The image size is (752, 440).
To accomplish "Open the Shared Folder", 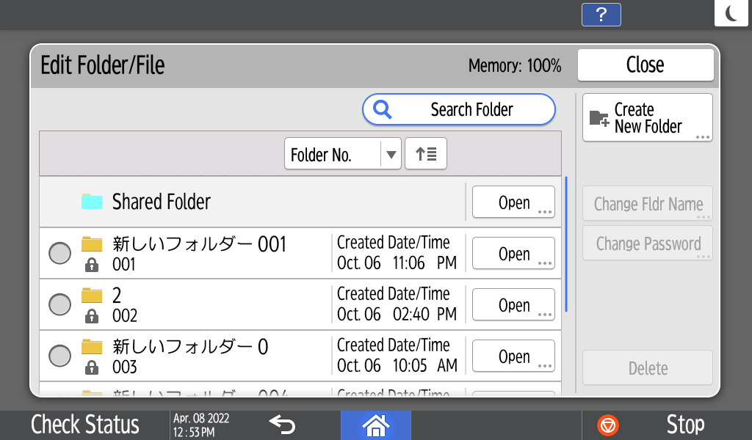I will click(513, 202).
